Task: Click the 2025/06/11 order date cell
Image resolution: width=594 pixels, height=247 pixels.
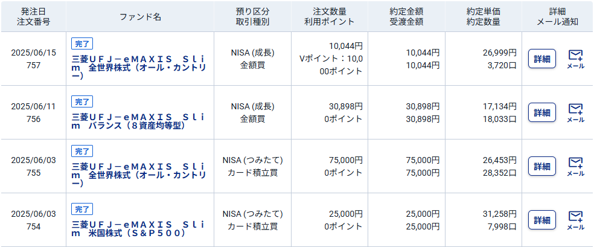Action: tap(33, 106)
